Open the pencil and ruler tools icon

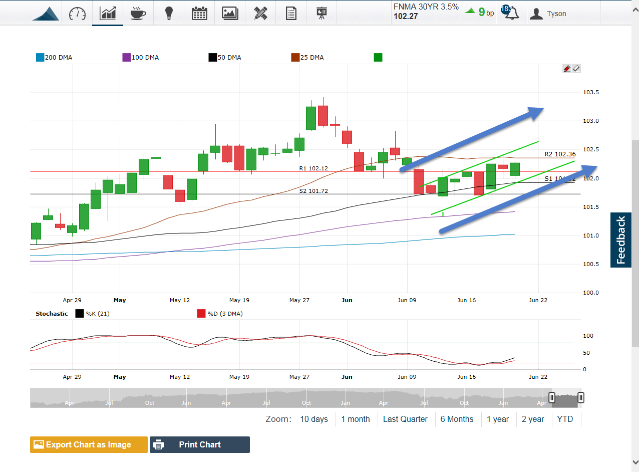click(x=260, y=13)
